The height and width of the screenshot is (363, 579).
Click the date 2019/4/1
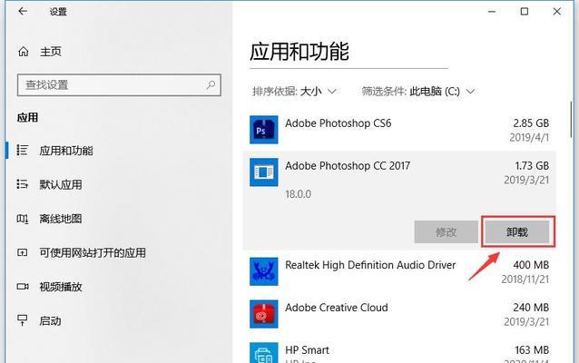point(529,137)
